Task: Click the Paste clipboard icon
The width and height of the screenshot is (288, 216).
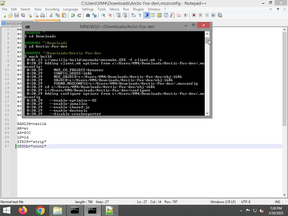Action: 64,15
